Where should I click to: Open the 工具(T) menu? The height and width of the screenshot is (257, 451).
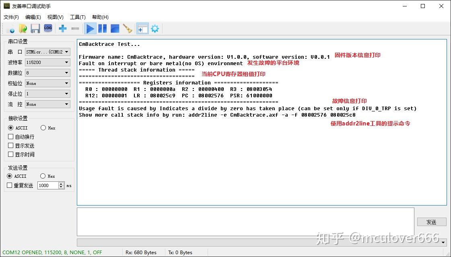(78, 17)
